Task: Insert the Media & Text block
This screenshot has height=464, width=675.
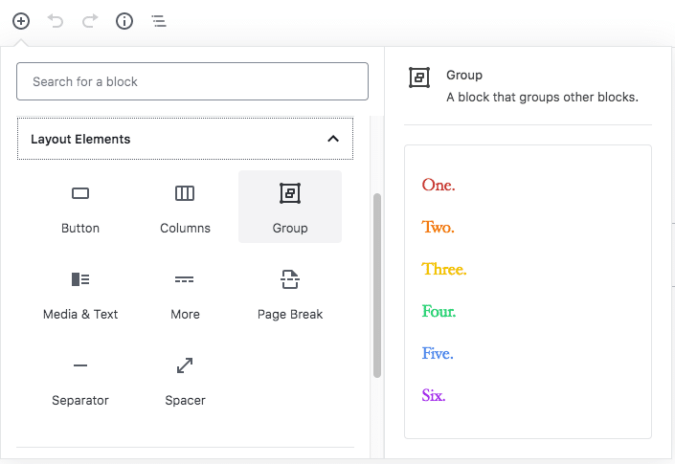Action: [x=80, y=293]
